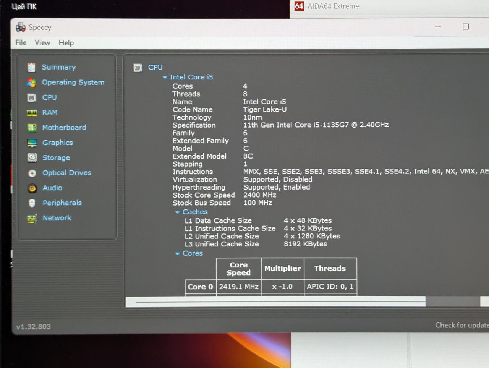Click the Stock Core Speed value 2400 MHz
The height and width of the screenshot is (368, 489).
(260, 195)
